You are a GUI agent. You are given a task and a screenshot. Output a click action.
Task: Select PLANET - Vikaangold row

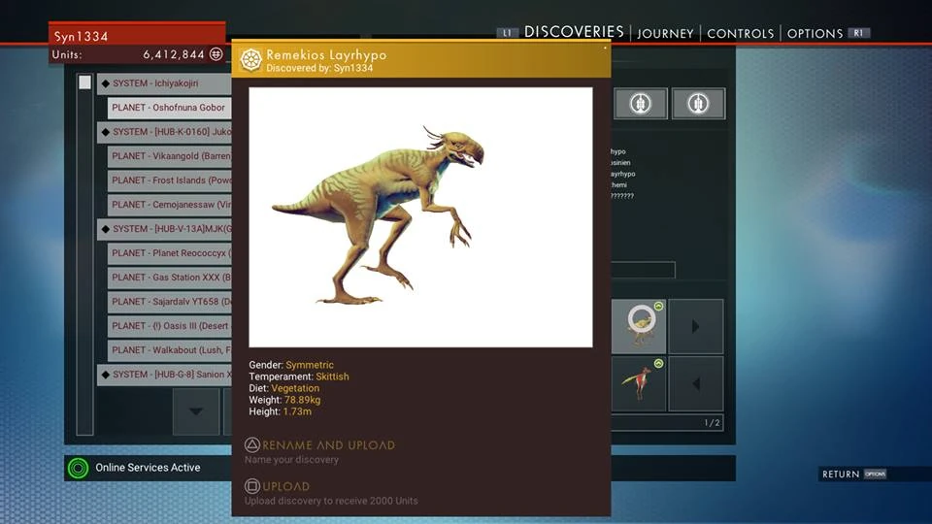point(169,156)
